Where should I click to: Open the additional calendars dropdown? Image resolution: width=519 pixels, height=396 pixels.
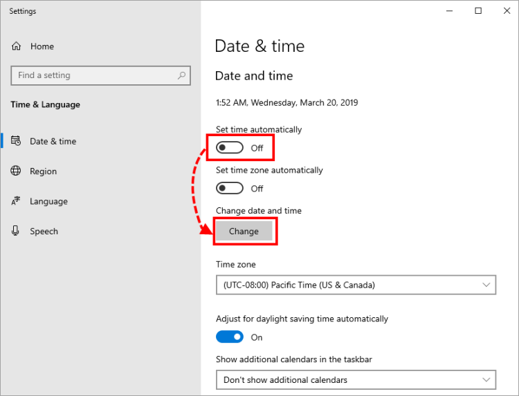tap(356, 379)
